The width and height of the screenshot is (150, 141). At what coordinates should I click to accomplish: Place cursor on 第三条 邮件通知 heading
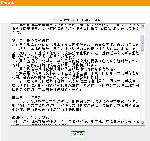[27, 97]
